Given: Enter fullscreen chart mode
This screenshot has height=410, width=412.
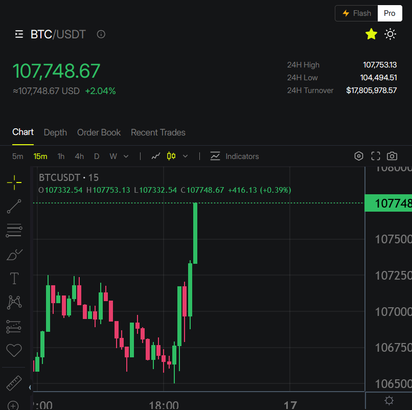Looking at the screenshot, I should click(x=376, y=156).
